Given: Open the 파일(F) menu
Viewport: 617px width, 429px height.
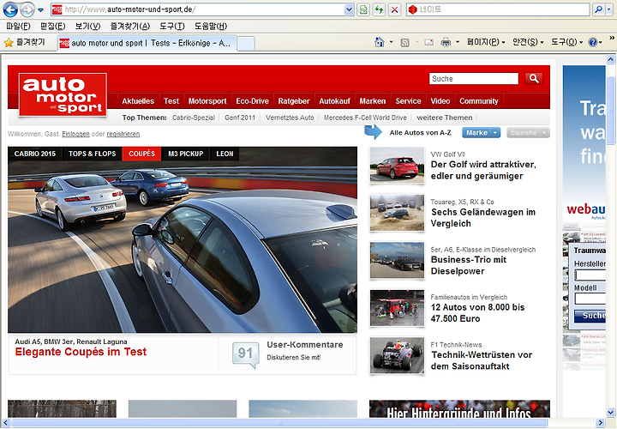Looking at the screenshot, I should pos(18,27).
